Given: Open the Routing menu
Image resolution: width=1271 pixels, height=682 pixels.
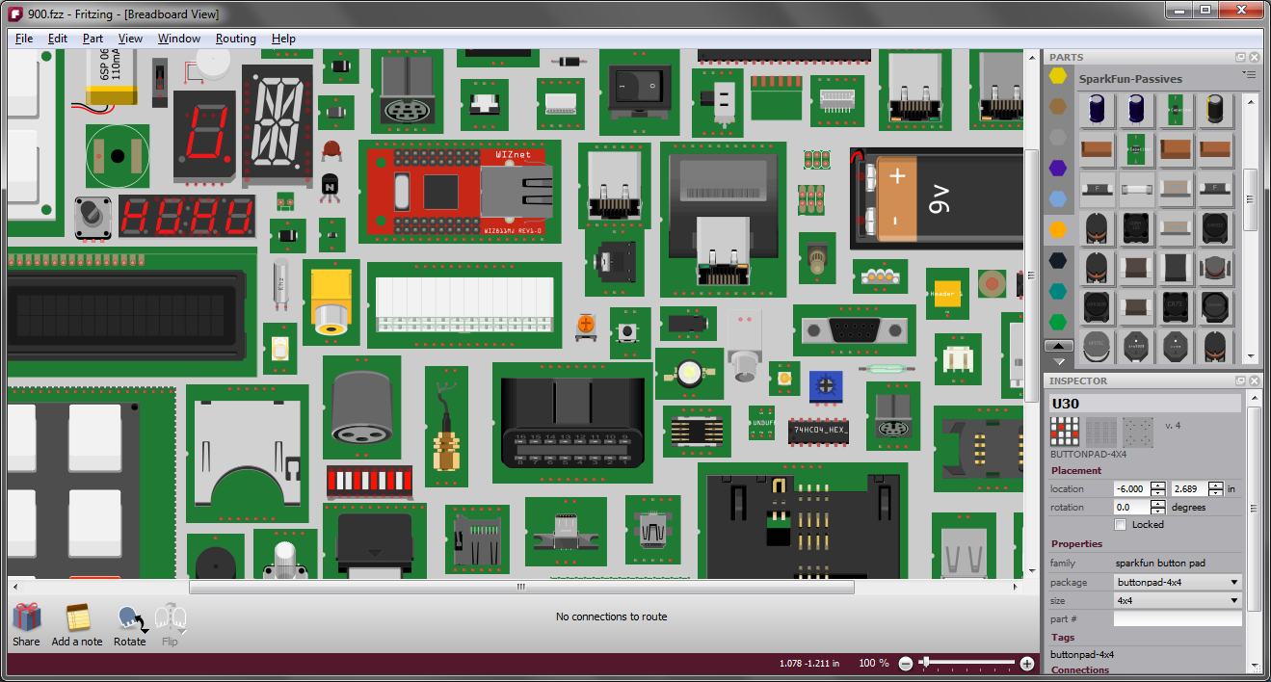Looking at the screenshot, I should point(235,39).
